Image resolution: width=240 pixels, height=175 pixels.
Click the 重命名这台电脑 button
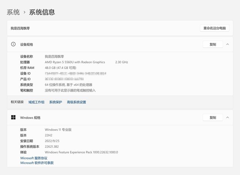[214, 28]
